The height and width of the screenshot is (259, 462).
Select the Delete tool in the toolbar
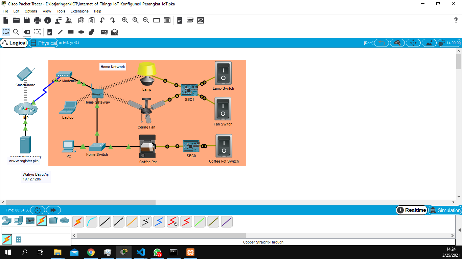(27, 32)
